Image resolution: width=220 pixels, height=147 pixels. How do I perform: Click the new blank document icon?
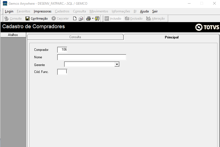pyautogui.click(x=75, y=19)
